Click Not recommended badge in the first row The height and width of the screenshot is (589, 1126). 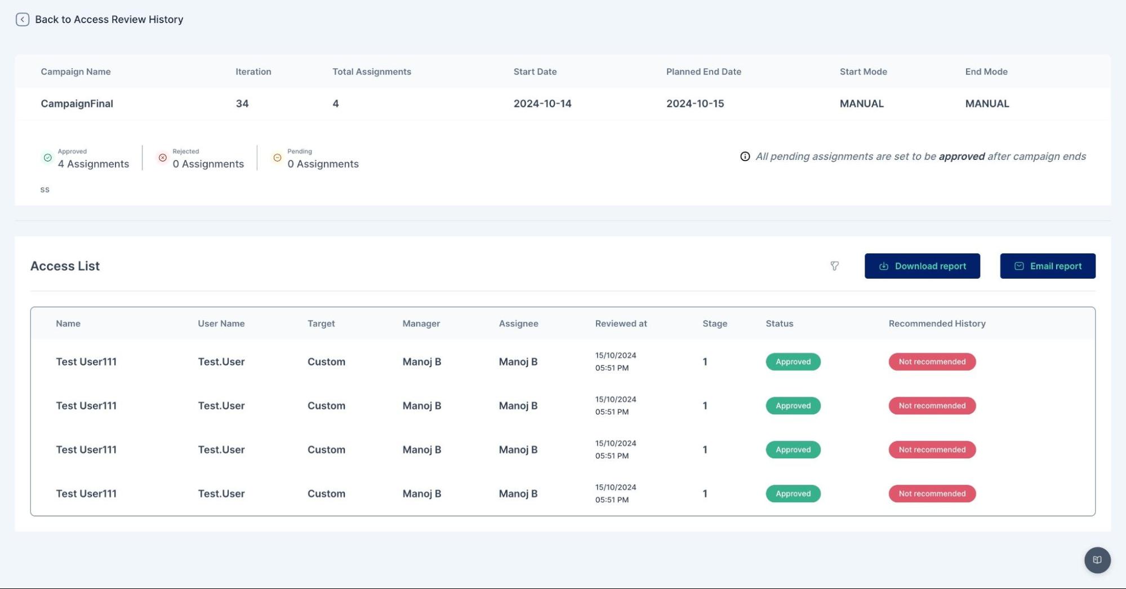932,362
